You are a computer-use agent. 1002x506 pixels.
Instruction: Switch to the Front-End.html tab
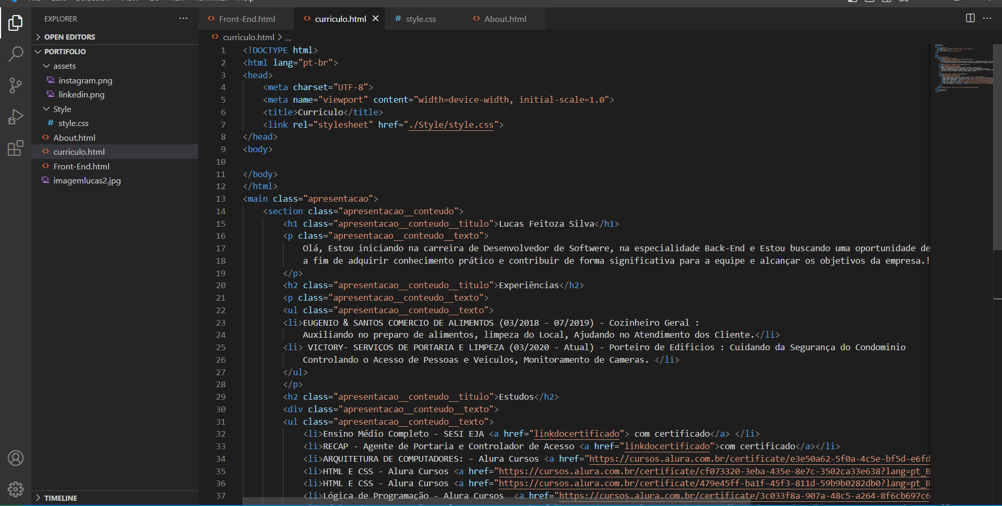pos(246,19)
